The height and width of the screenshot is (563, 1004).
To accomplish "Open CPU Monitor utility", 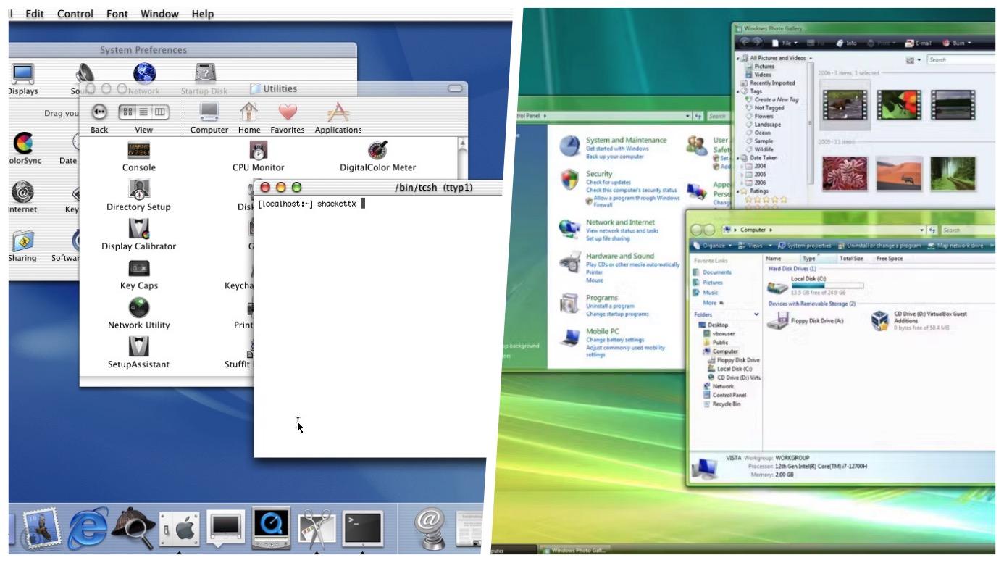I will click(x=258, y=157).
